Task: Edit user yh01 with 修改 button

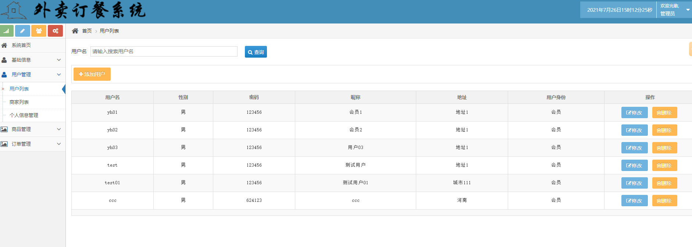Action: pos(634,113)
